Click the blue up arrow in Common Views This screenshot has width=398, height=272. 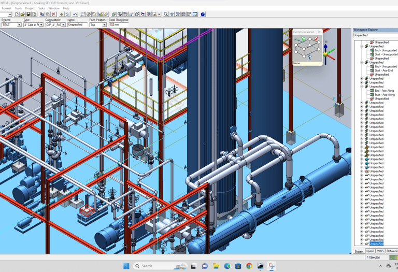(309, 58)
